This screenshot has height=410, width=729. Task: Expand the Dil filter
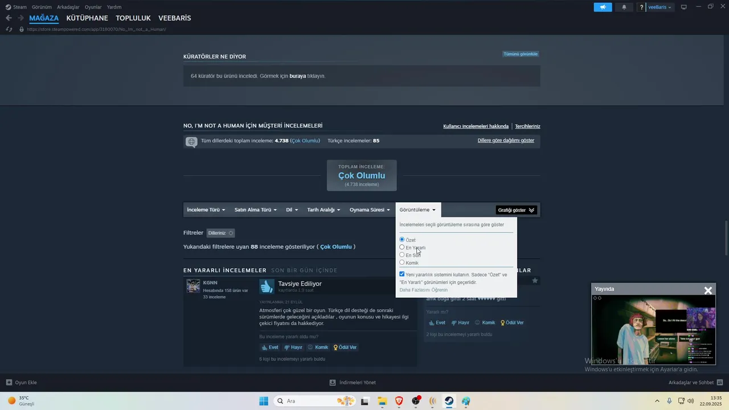pos(292,210)
